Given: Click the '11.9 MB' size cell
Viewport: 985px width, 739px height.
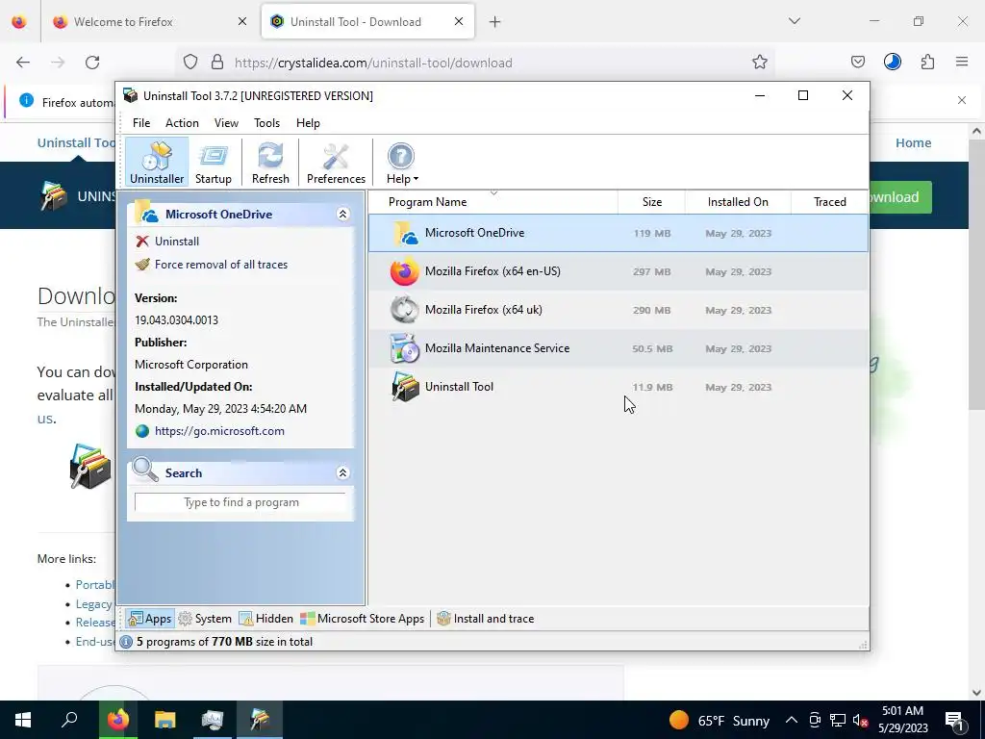Looking at the screenshot, I should pyautogui.click(x=652, y=388).
